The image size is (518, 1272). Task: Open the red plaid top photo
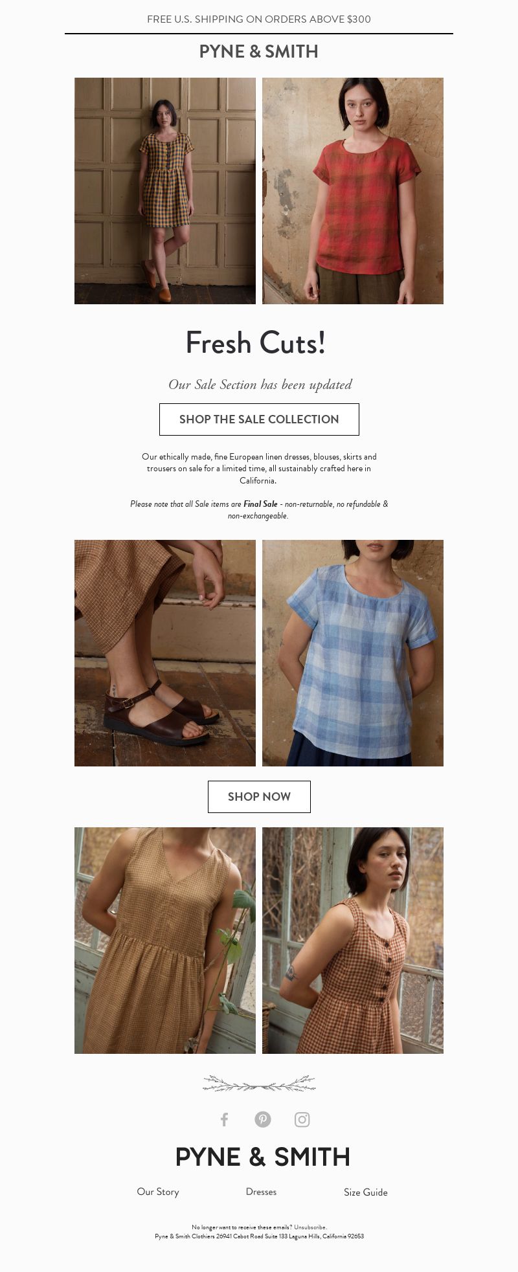[353, 191]
